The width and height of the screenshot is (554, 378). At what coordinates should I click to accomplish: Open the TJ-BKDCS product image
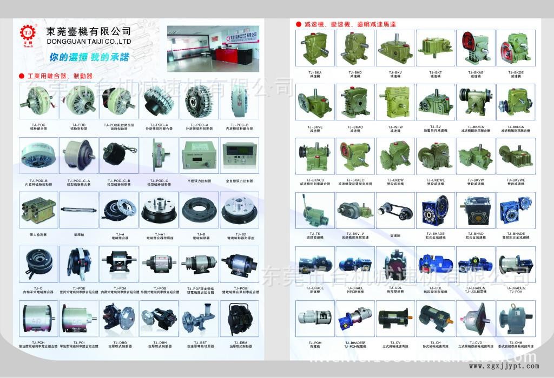click(516, 102)
